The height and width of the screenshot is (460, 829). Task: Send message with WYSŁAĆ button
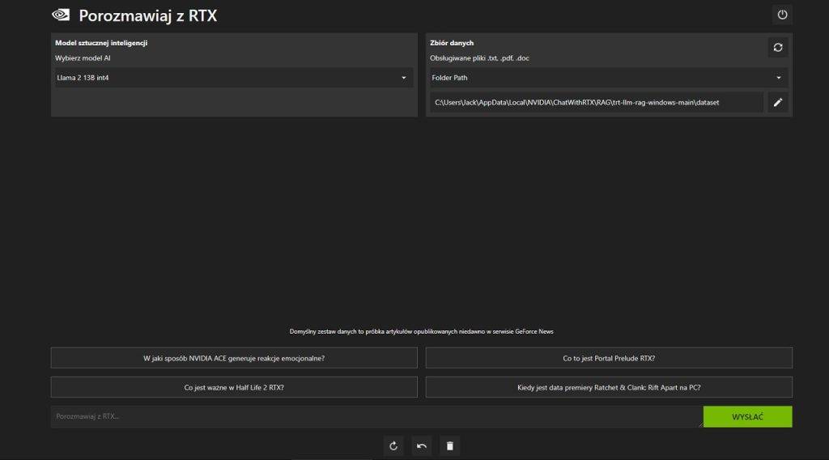747,416
